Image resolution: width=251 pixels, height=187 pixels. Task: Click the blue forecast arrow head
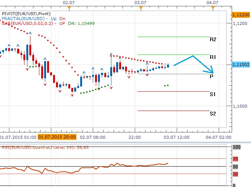212,71
